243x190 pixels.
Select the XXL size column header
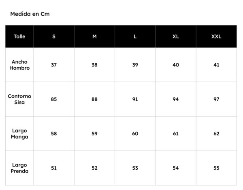point(216,36)
